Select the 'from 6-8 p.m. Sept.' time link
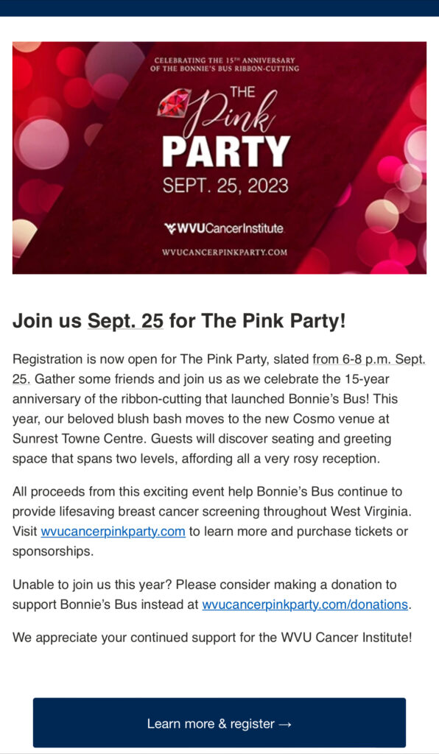The height and width of the screenshot is (754, 439). tap(369, 359)
